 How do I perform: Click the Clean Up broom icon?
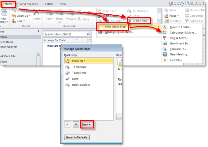(14, 16)
